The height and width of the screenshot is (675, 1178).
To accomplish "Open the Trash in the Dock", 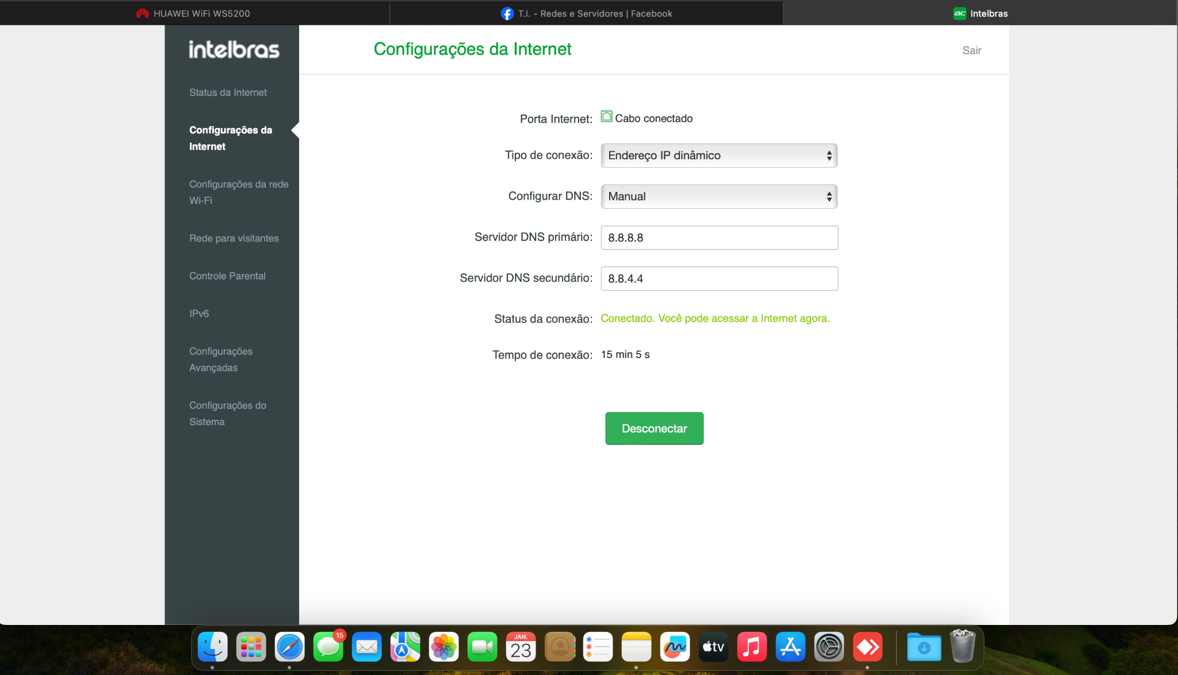I will (x=963, y=646).
